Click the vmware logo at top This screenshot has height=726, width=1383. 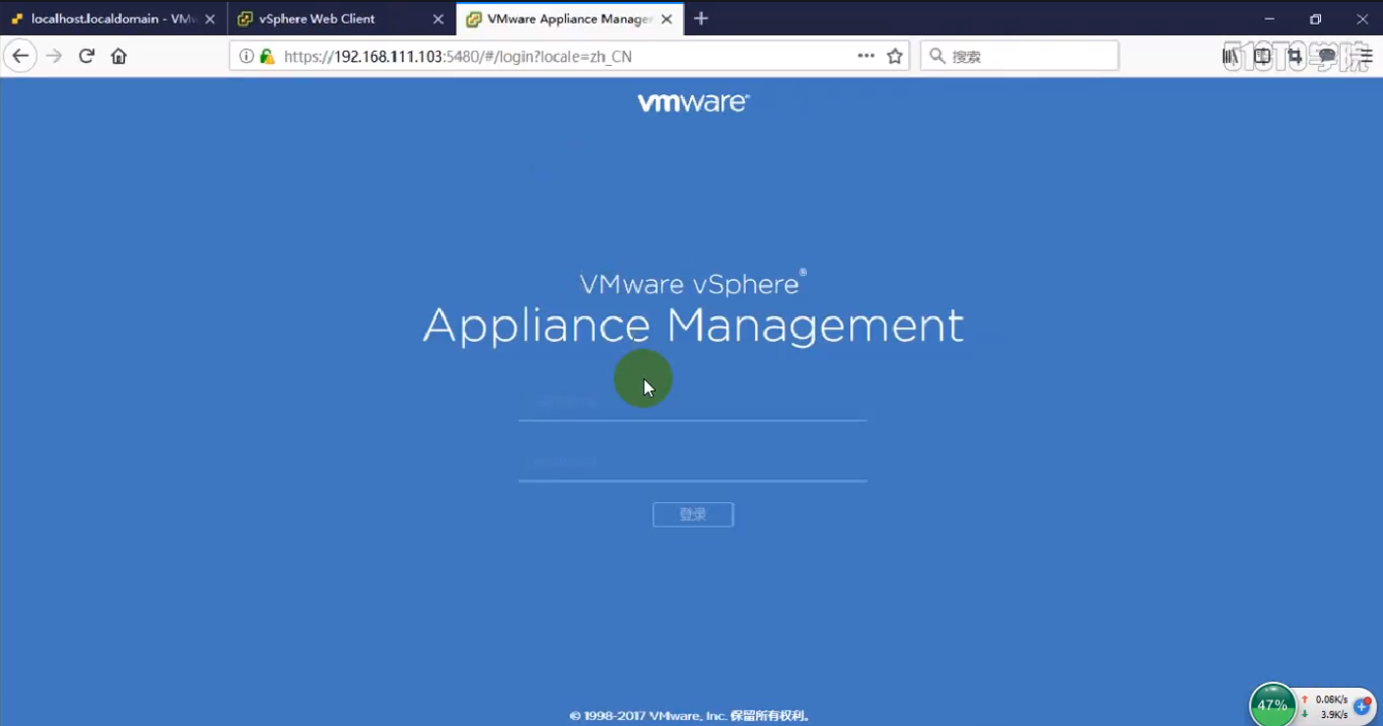point(693,102)
